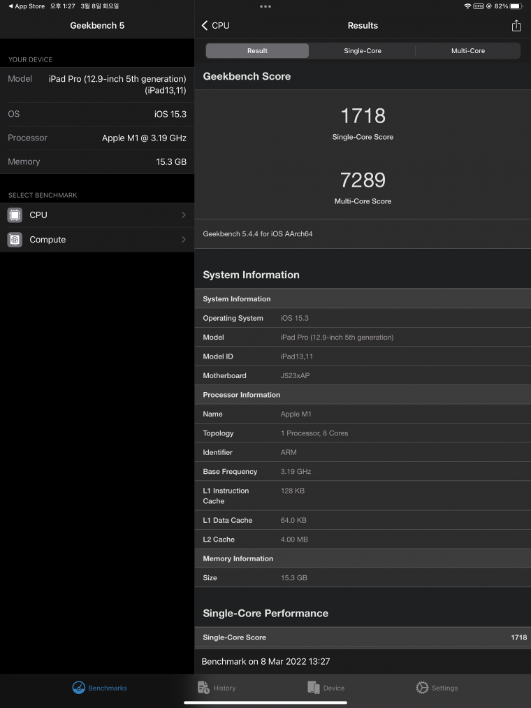Tap the three-dot multitasking control

pos(265,6)
